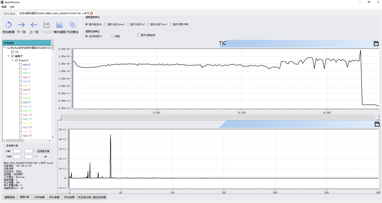Switch to 棒状谱图 bar chart view
The width and height of the screenshot is (382, 203).
pyautogui.click(x=59, y=25)
